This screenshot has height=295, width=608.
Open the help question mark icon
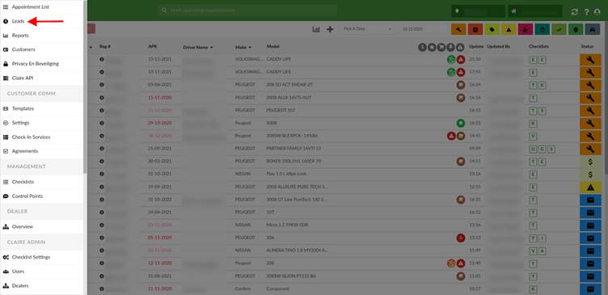587,11
